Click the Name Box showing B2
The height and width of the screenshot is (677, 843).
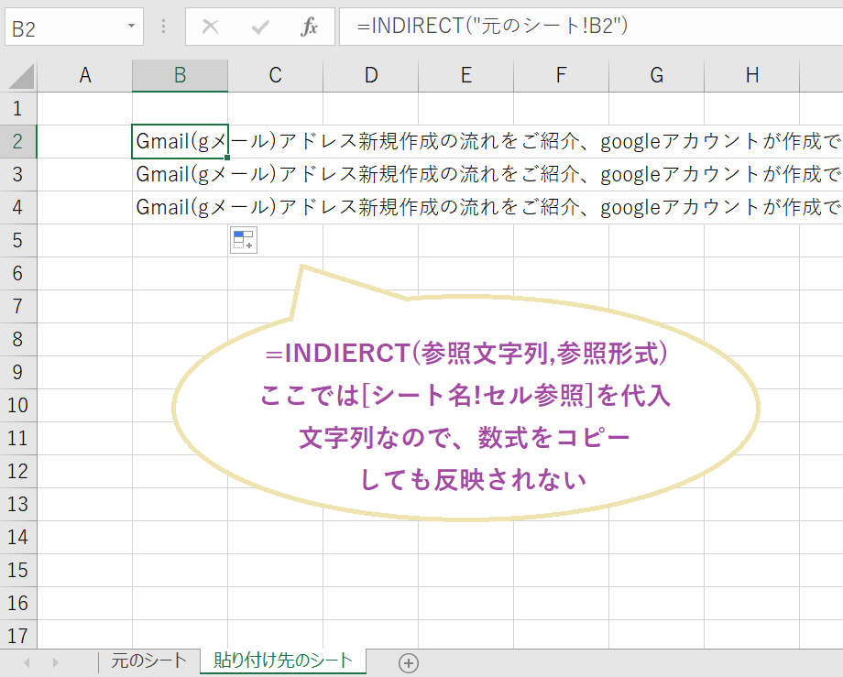point(64,26)
